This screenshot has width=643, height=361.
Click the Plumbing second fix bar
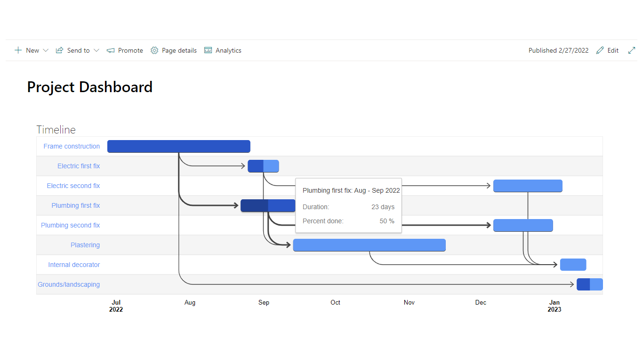click(x=523, y=225)
